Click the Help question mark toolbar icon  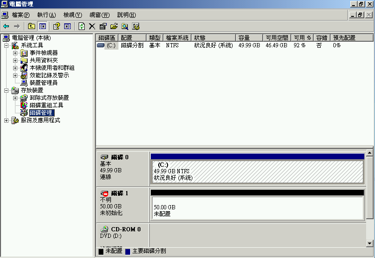click(57, 26)
